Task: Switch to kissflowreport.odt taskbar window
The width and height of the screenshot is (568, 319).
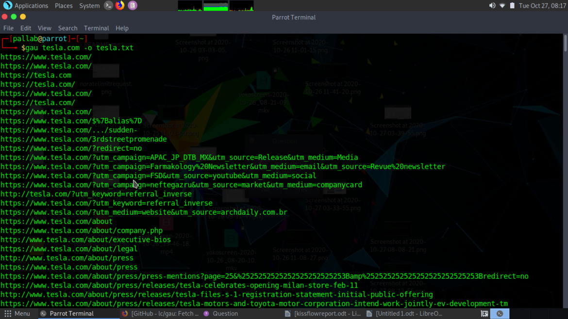Action: (x=323, y=314)
